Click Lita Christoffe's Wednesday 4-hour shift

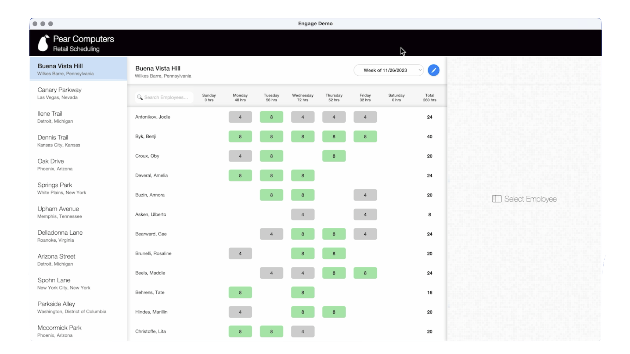click(302, 331)
